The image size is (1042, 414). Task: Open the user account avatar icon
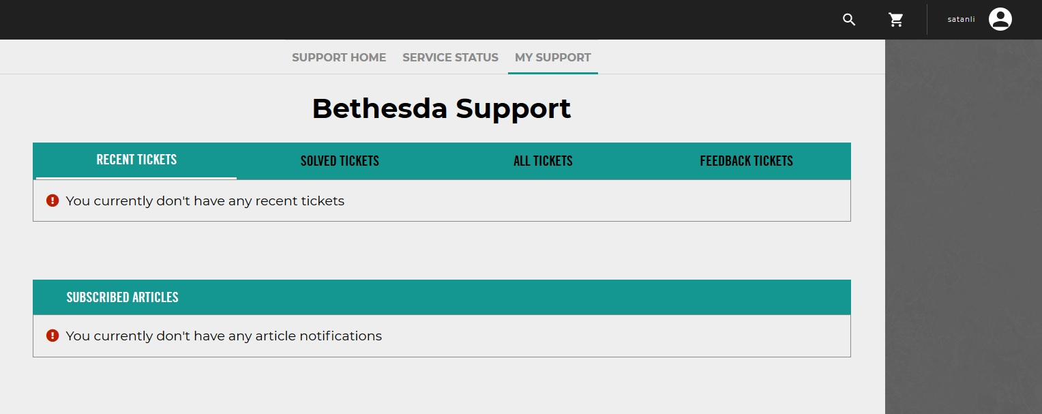point(1000,19)
